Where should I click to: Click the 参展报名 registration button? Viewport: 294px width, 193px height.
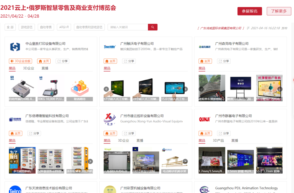(x=250, y=11)
